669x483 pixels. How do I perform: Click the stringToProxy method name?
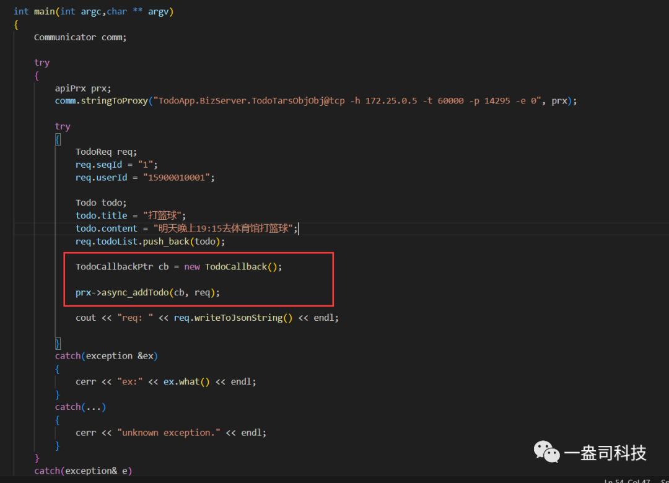[115, 101]
